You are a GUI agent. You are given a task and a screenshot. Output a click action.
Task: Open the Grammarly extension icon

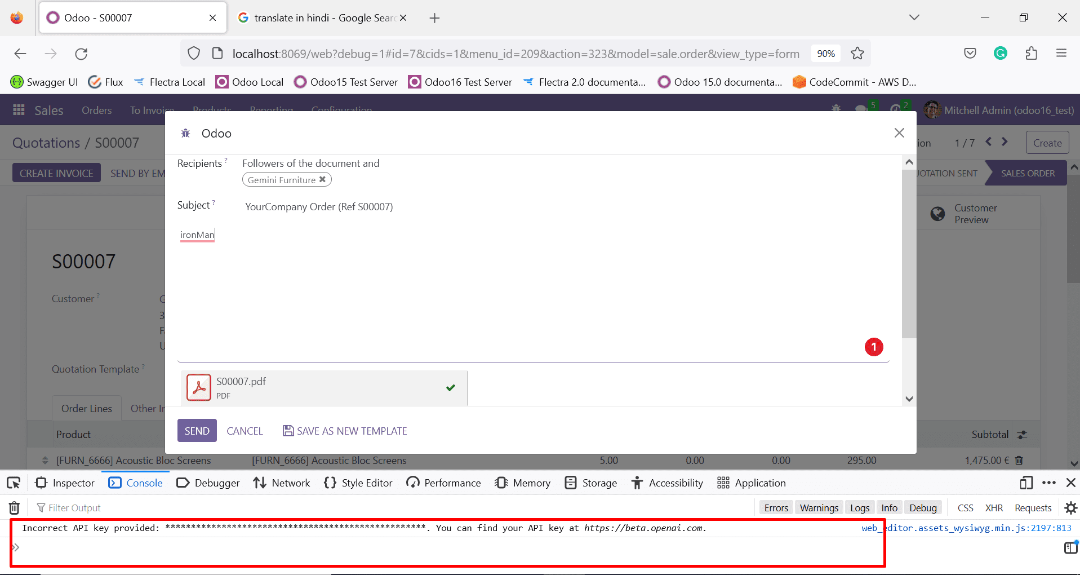pos(1001,53)
